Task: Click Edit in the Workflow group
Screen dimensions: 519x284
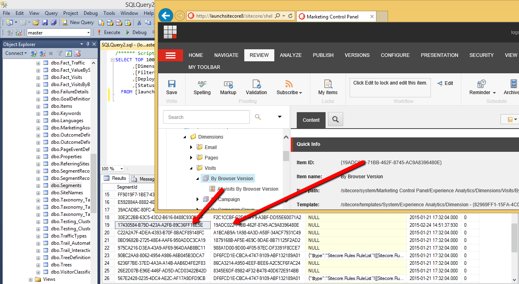Action: point(445,83)
